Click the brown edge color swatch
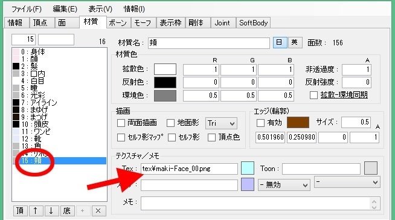This screenshot has height=220, width=395. coord(298,123)
